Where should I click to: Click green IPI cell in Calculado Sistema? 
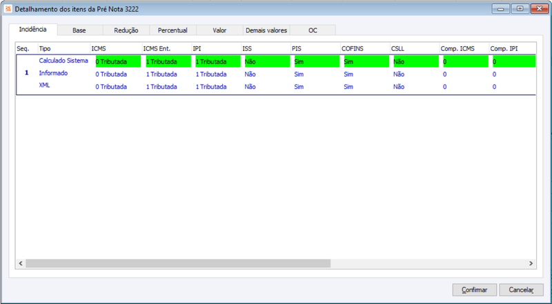(x=218, y=61)
